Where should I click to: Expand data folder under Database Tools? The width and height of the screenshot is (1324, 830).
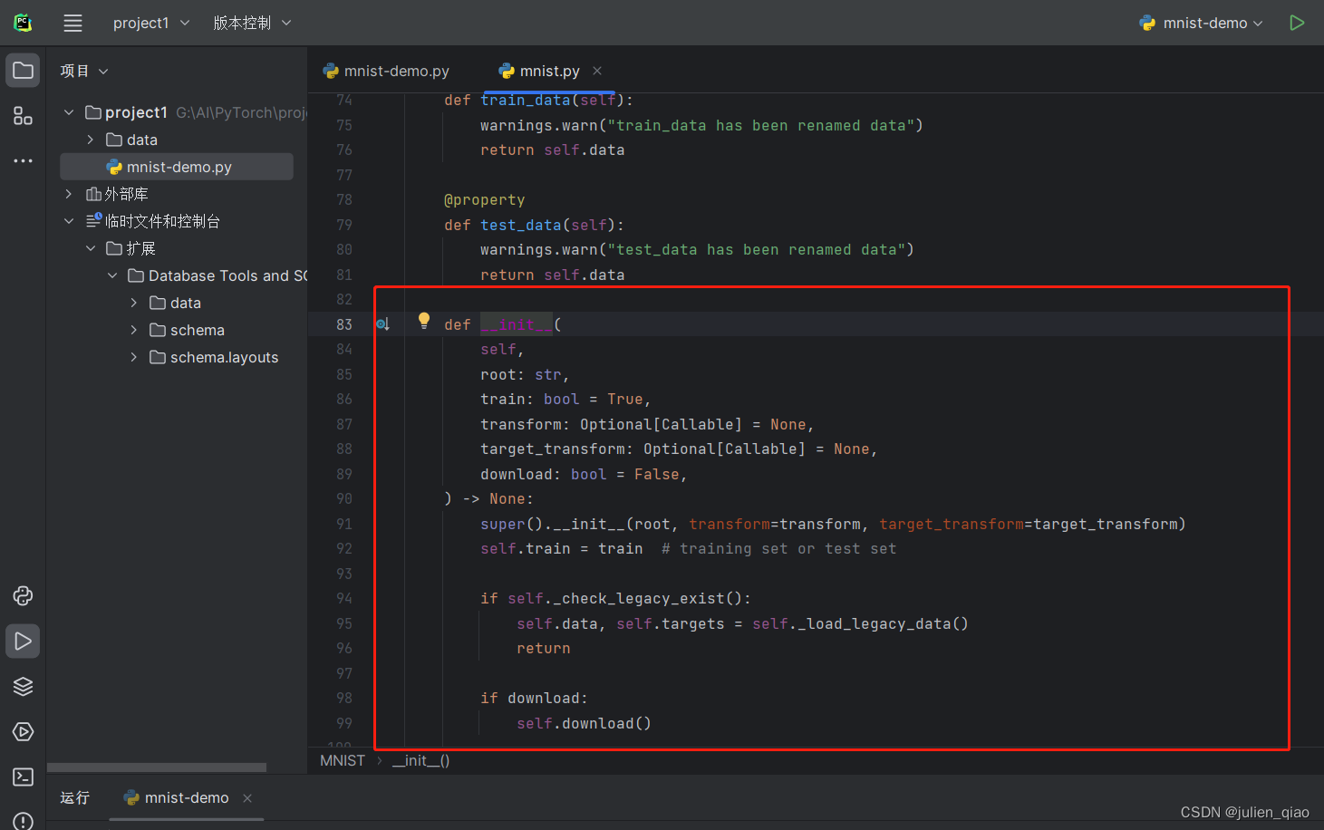[x=134, y=303]
